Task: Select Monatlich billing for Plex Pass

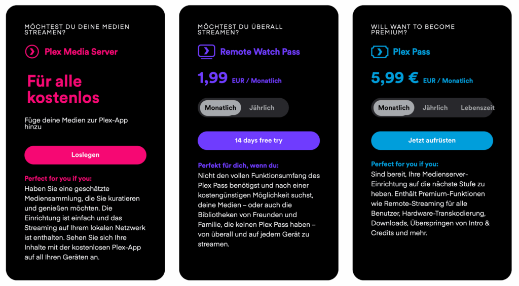Action: click(x=394, y=108)
